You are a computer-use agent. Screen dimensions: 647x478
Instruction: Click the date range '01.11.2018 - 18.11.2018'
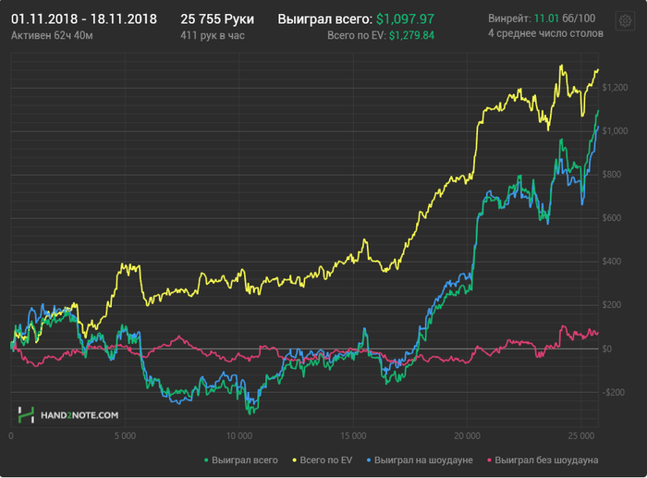[x=84, y=19]
